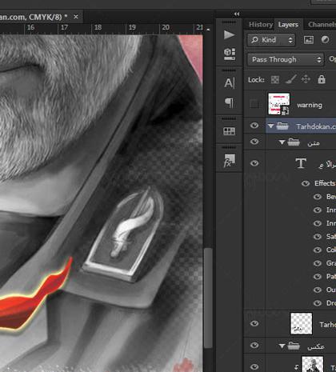Select the Tarhdokan group name

point(316,126)
